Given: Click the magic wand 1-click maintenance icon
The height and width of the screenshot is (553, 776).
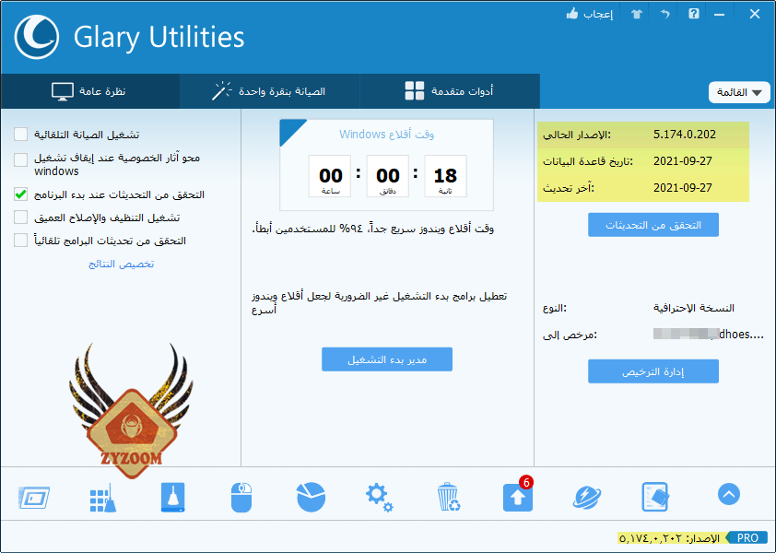Looking at the screenshot, I should [222, 91].
